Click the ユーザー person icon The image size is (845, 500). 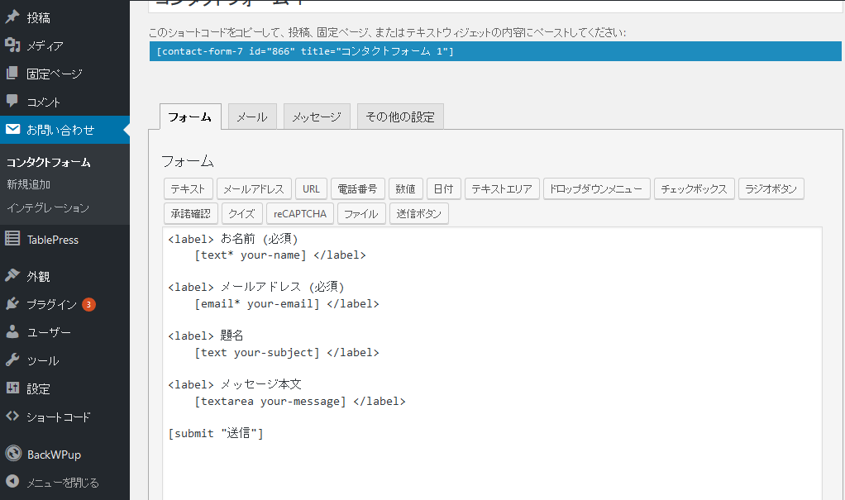12,332
